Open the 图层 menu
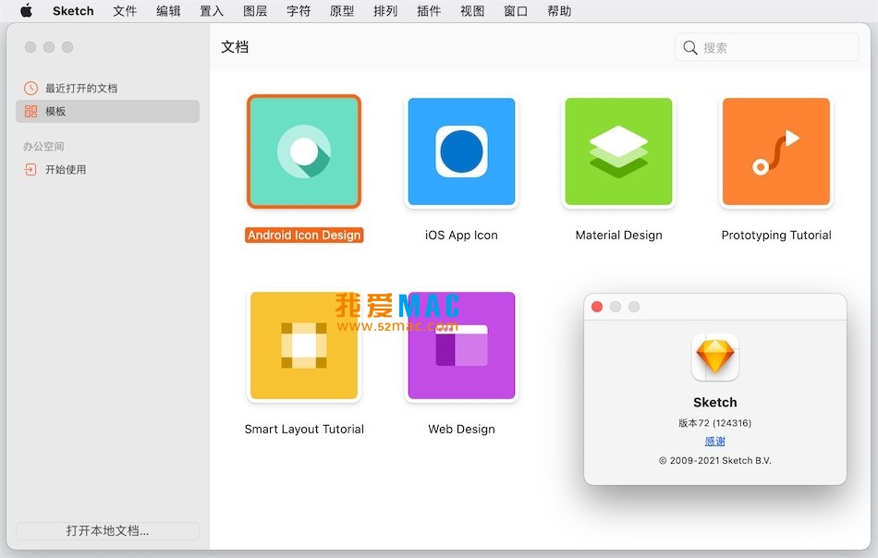The width and height of the screenshot is (878, 558). pyautogui.click(x=255, y=11)
